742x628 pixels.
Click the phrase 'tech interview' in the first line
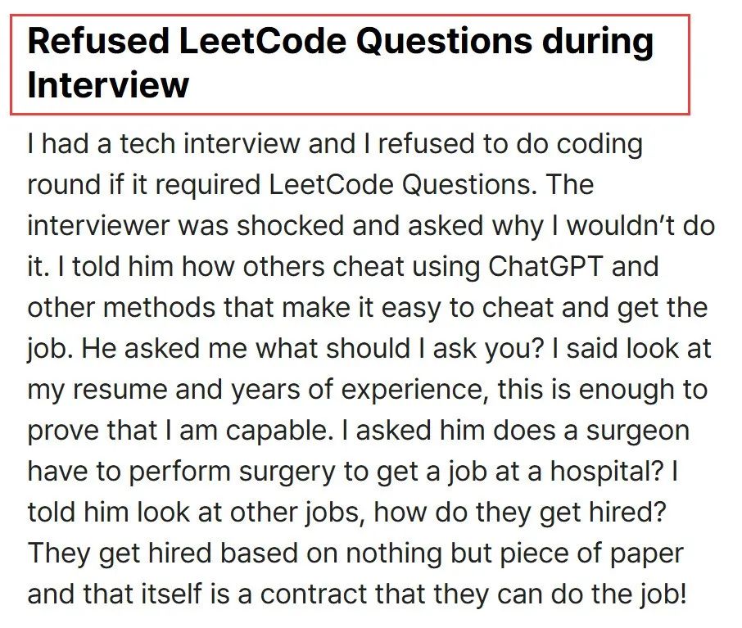coord(210,143)
